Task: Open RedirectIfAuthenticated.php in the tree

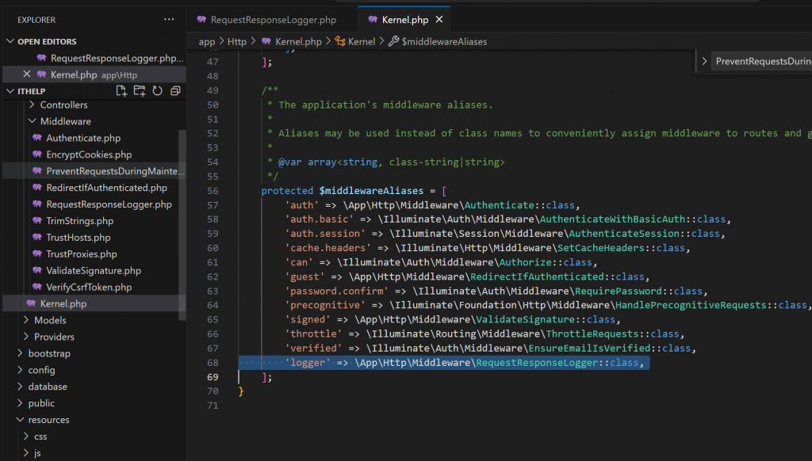Action: [107, 188]
